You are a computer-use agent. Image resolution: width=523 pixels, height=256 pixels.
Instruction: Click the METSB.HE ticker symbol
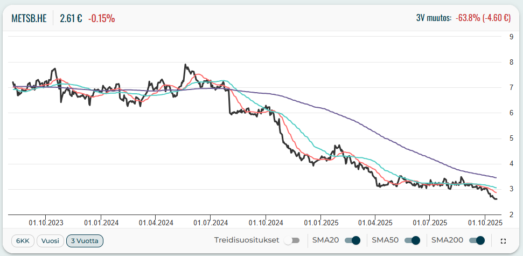(29, 18)
